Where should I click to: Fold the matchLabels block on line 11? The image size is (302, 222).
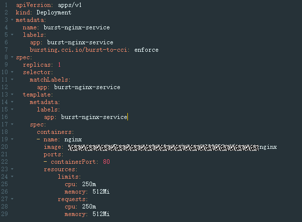click(x=12, y=80)
